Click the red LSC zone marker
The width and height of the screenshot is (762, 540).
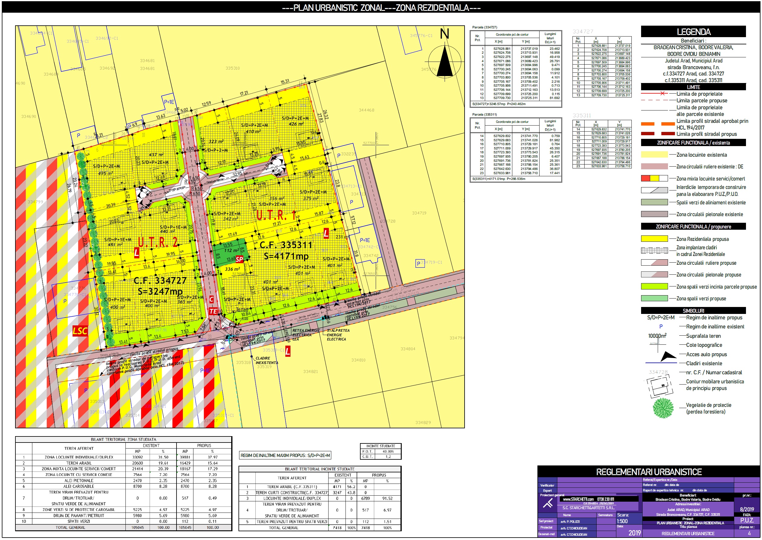[x=80, y=331]
